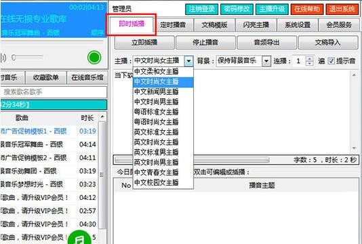Switch to the 定时播音 tab
362x244 pixels.
(173, 25)
